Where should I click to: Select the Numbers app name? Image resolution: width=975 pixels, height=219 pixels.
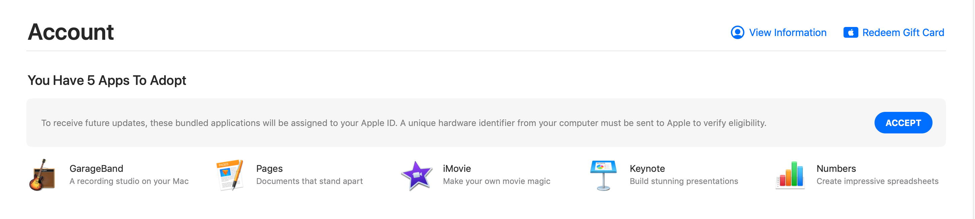[836, 168]
